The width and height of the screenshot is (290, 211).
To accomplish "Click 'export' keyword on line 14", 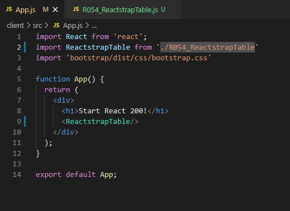I will pos(49,175).
